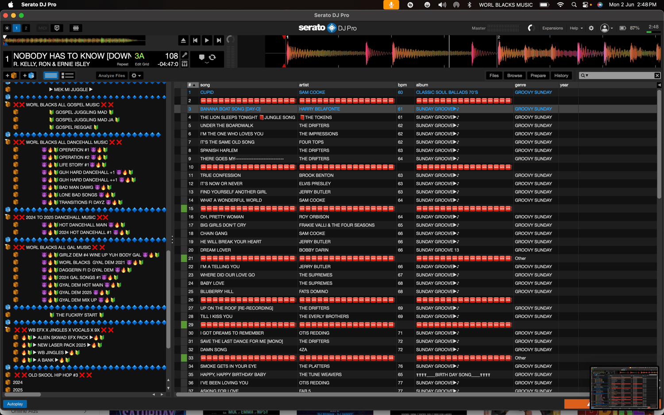Clear the library search field
Viewport: 664px width, 415px height.
click(x=657, y=76)
